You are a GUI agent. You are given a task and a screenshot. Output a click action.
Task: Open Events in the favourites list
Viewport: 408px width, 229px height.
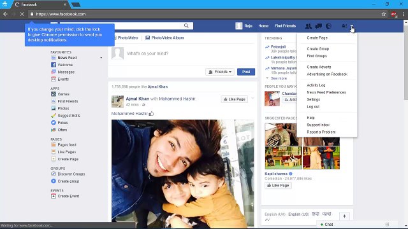click(x=63, y=79)
